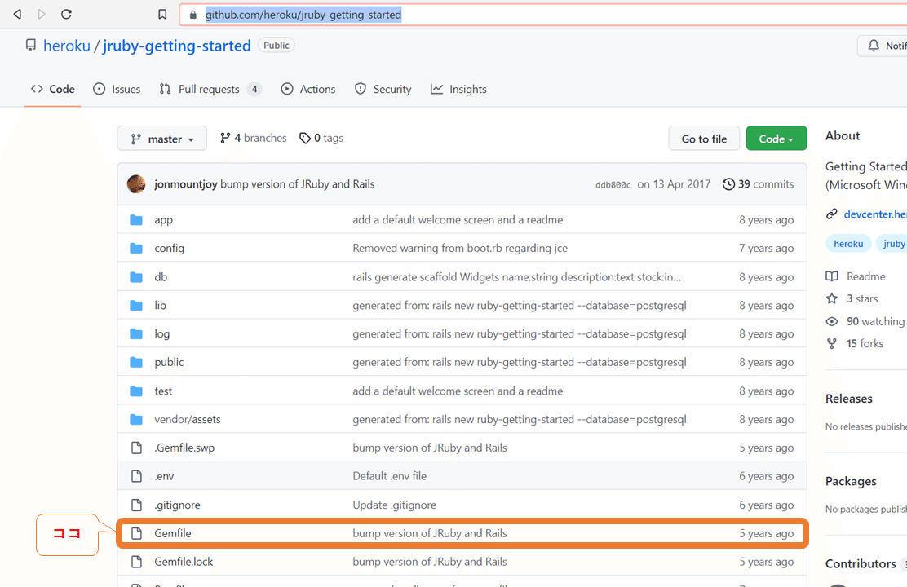Viewport: 907px width, 587px height.
Task: Click the Notifications bell button
Action: pyautogui.click(x=883, y=46)
